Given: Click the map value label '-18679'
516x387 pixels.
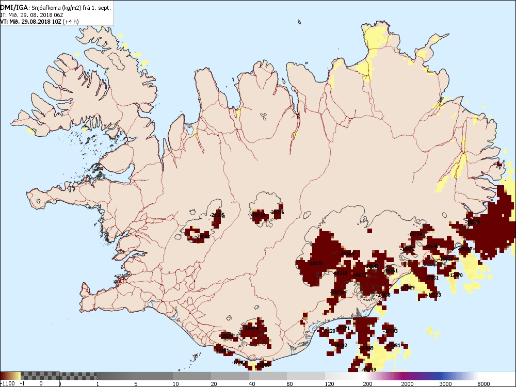Looking at the screenshot, I should [227, 336].
